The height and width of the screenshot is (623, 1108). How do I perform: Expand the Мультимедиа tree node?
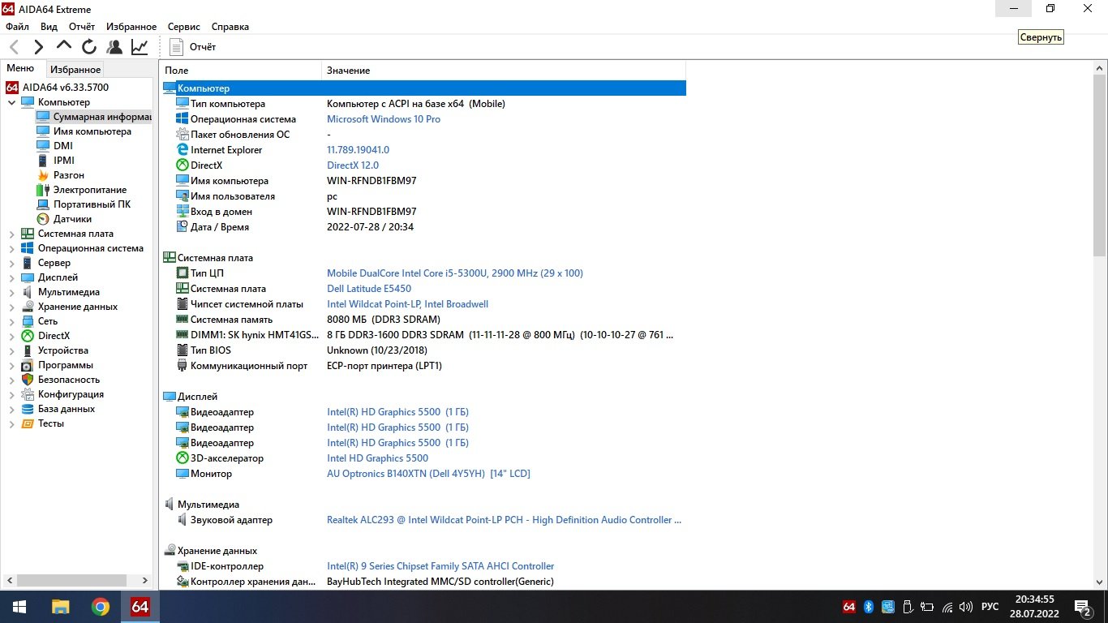11,292
